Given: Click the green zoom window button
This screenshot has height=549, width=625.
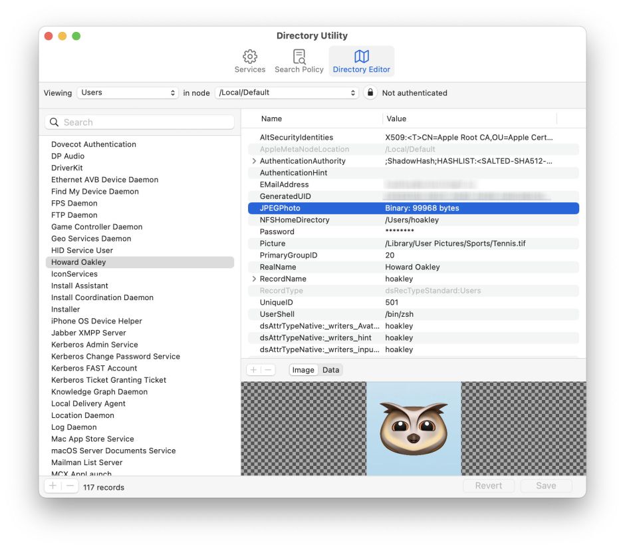Looking at the screenshot, I should (x=76, y=36).
